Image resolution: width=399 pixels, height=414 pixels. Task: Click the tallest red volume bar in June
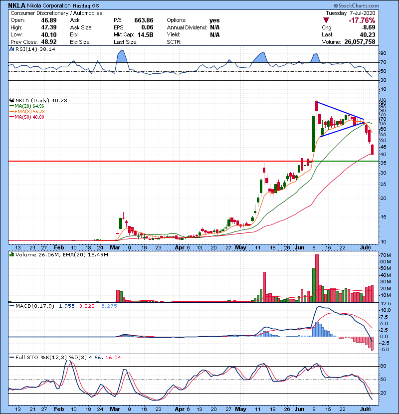(x=317, y=278)
